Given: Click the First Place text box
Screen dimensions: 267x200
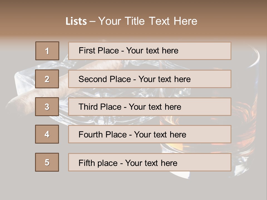Looking at the screenshot, I should [150, 51].
